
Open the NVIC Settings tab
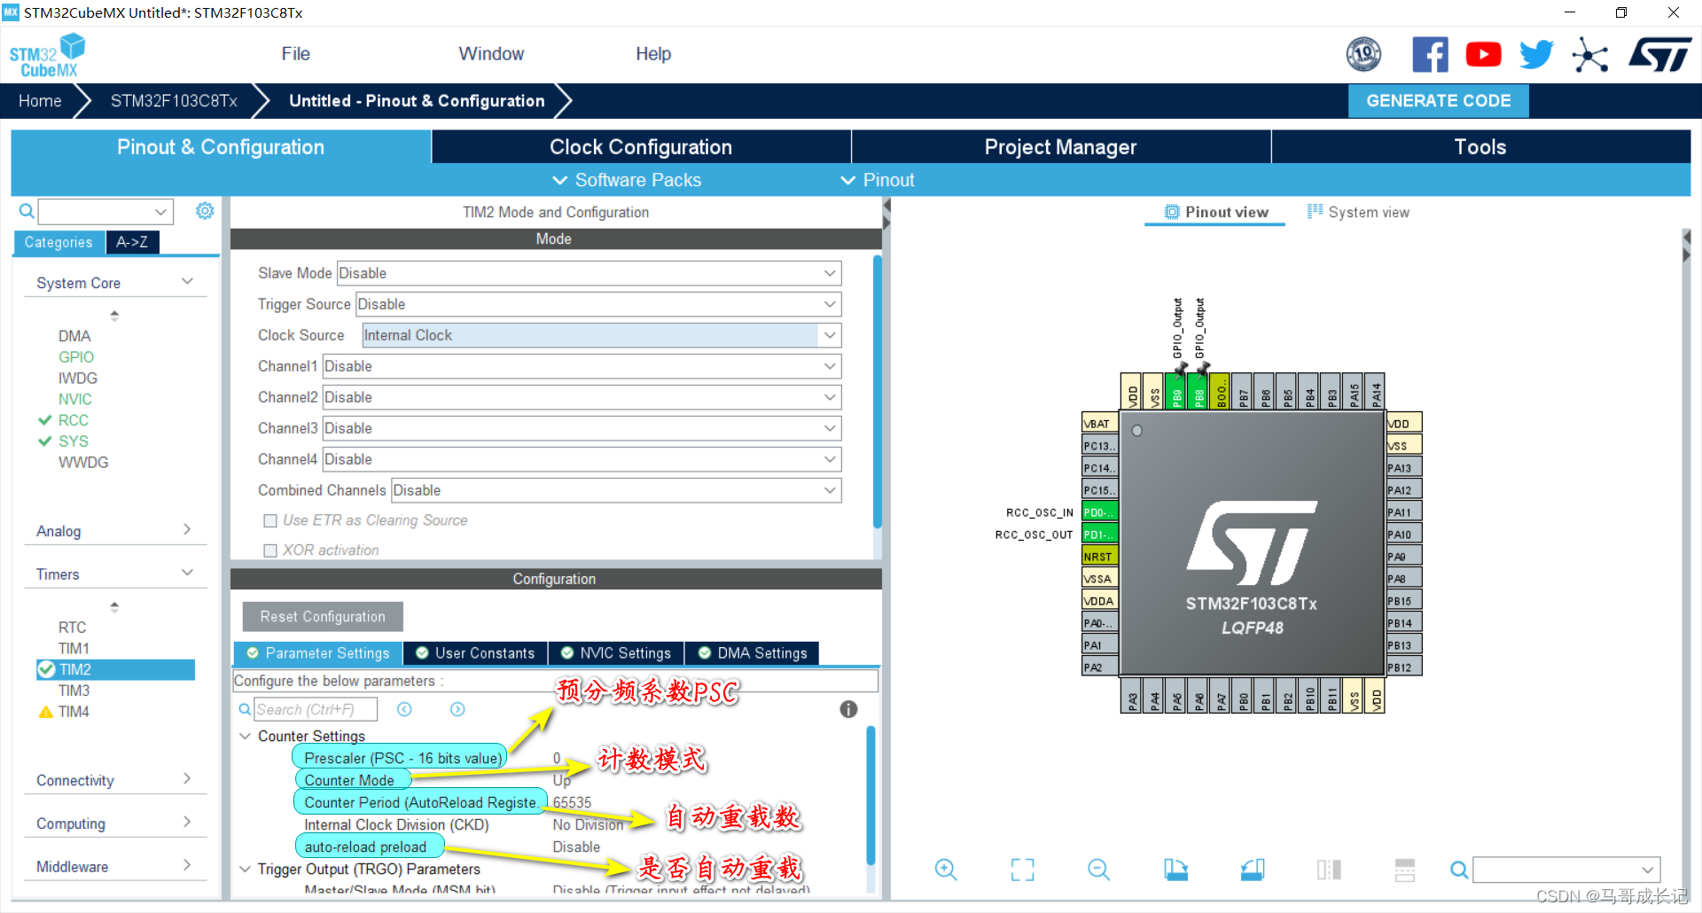[x=615, y=653]
